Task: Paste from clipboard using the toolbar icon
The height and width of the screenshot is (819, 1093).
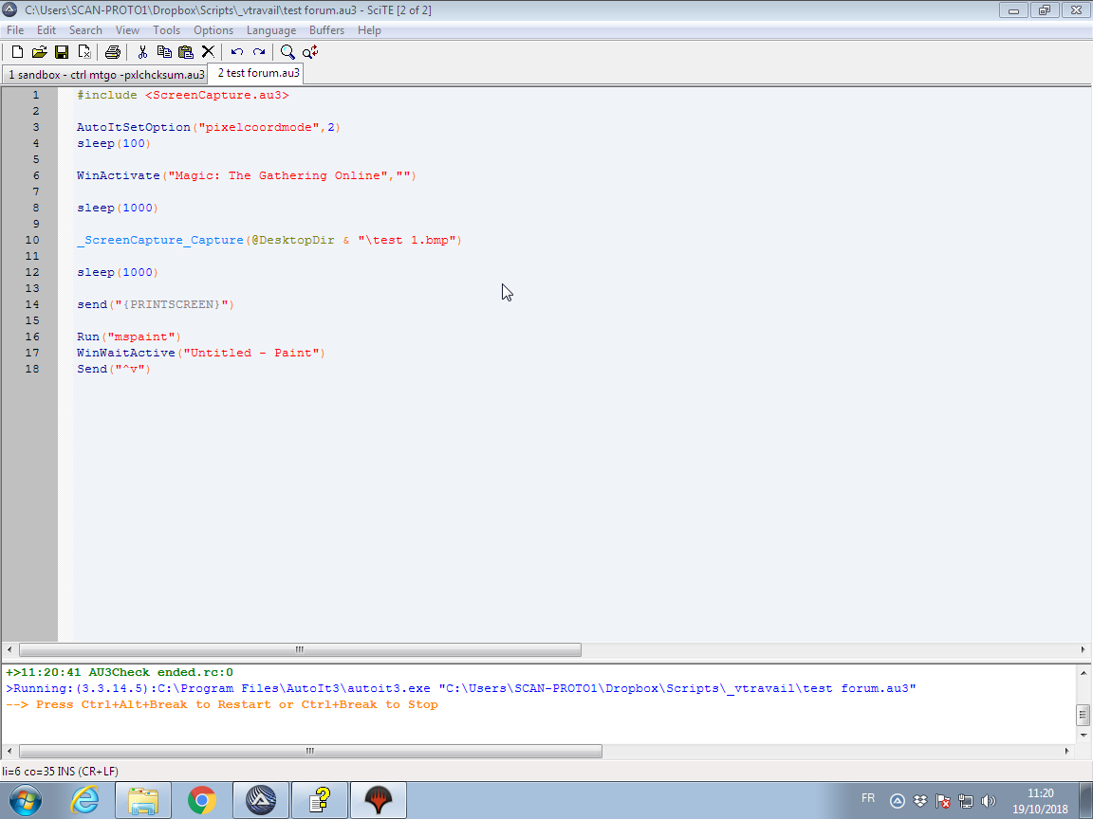Action: point(186,52)
